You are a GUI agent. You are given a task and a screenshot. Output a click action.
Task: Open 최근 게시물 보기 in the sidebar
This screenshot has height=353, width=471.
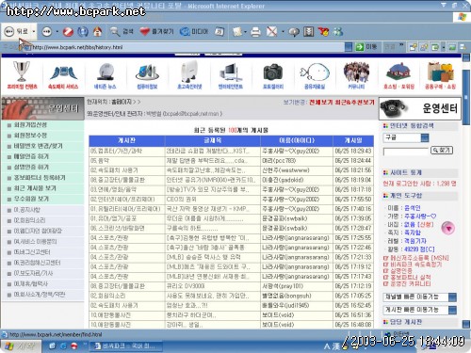pyautogui.click(x=35, y=188)
